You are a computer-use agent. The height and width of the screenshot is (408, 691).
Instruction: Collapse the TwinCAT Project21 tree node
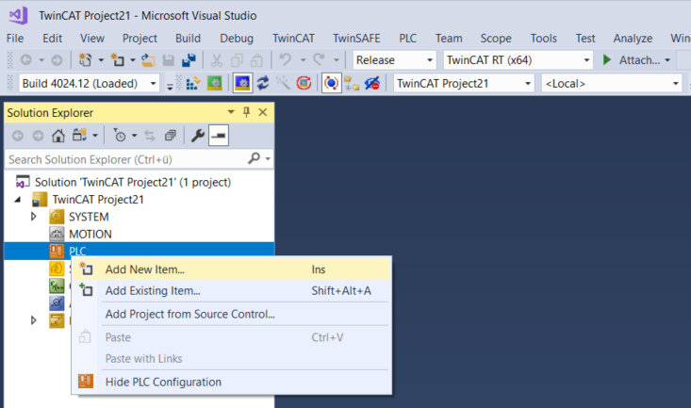coord(18,200)
